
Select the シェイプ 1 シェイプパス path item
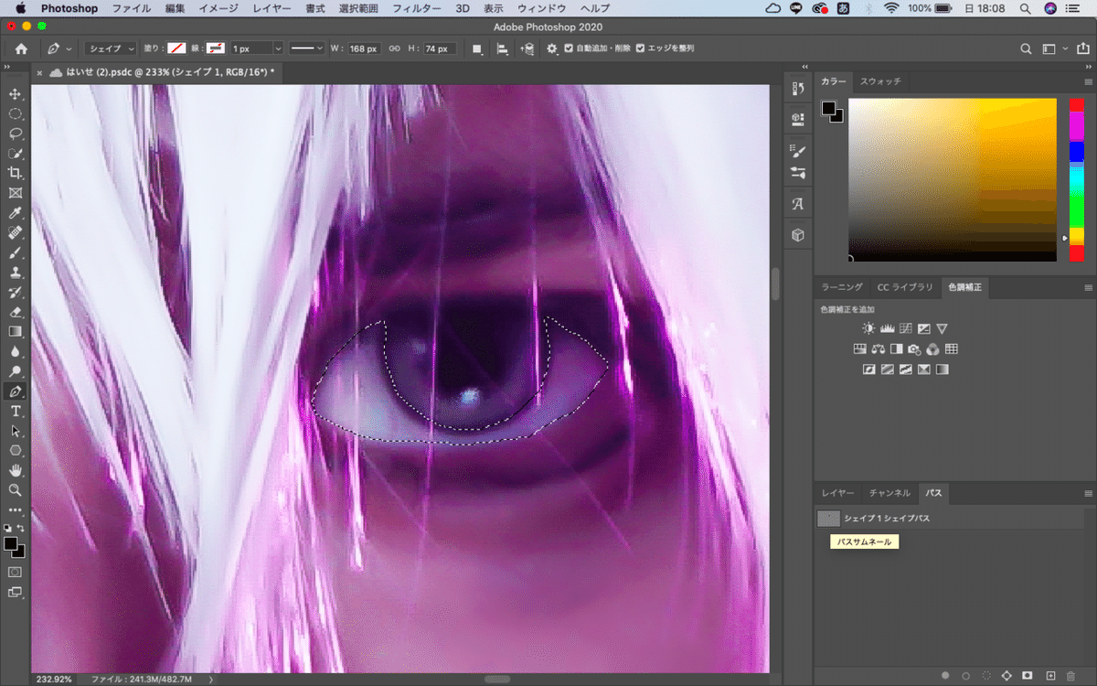(887, 519)
